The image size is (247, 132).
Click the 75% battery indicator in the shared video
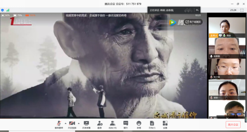coord(18,15)
